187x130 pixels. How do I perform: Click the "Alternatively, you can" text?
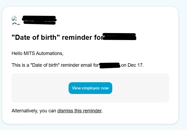click(x=34, y=111)
